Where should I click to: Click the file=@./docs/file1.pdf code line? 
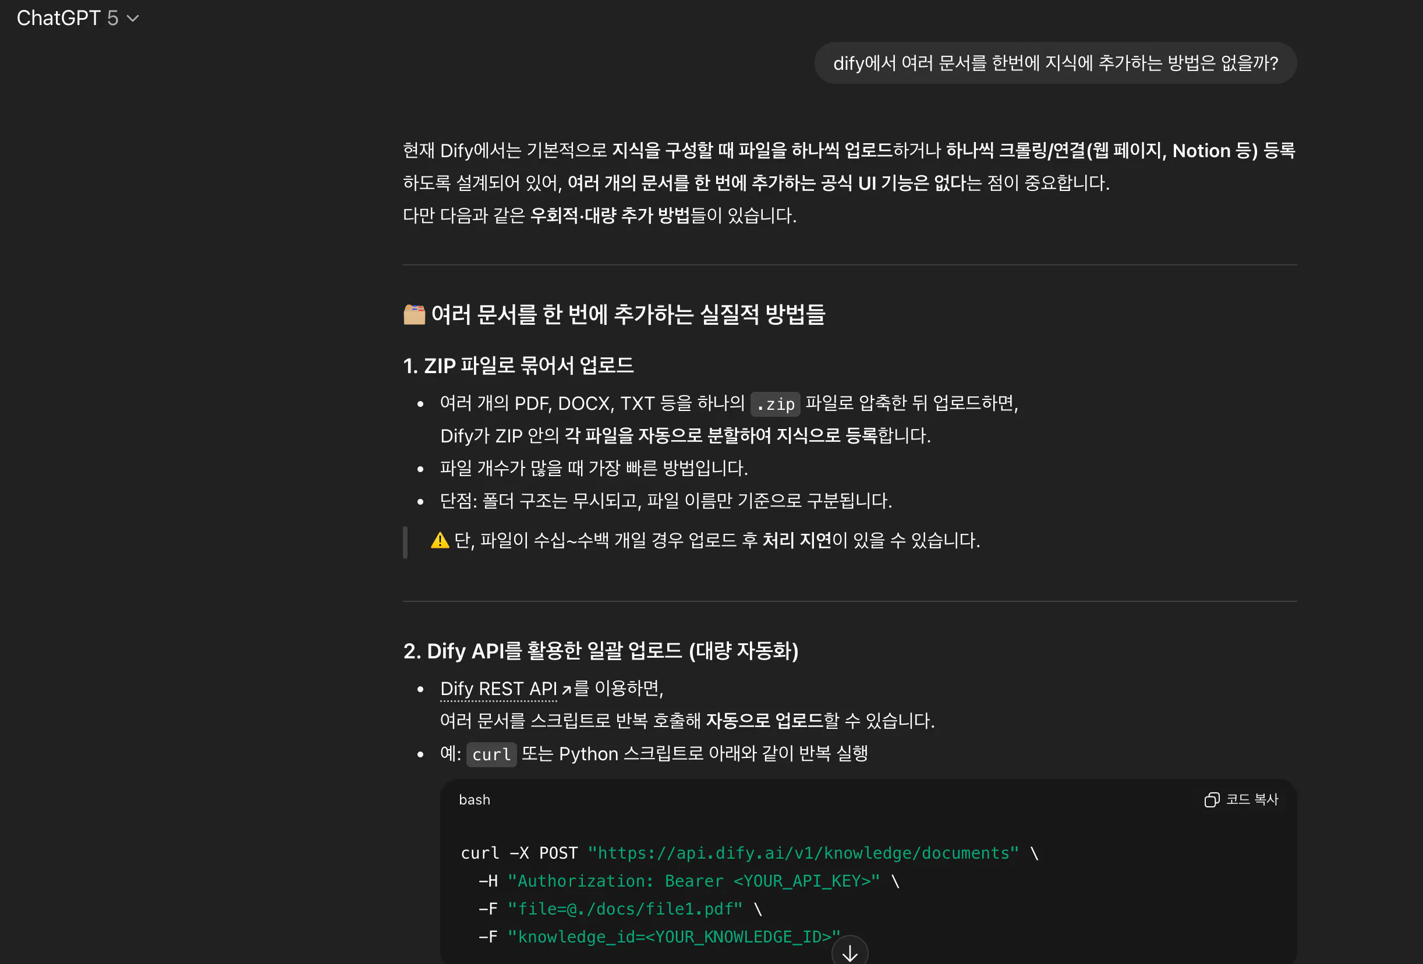tap(625, 909)
